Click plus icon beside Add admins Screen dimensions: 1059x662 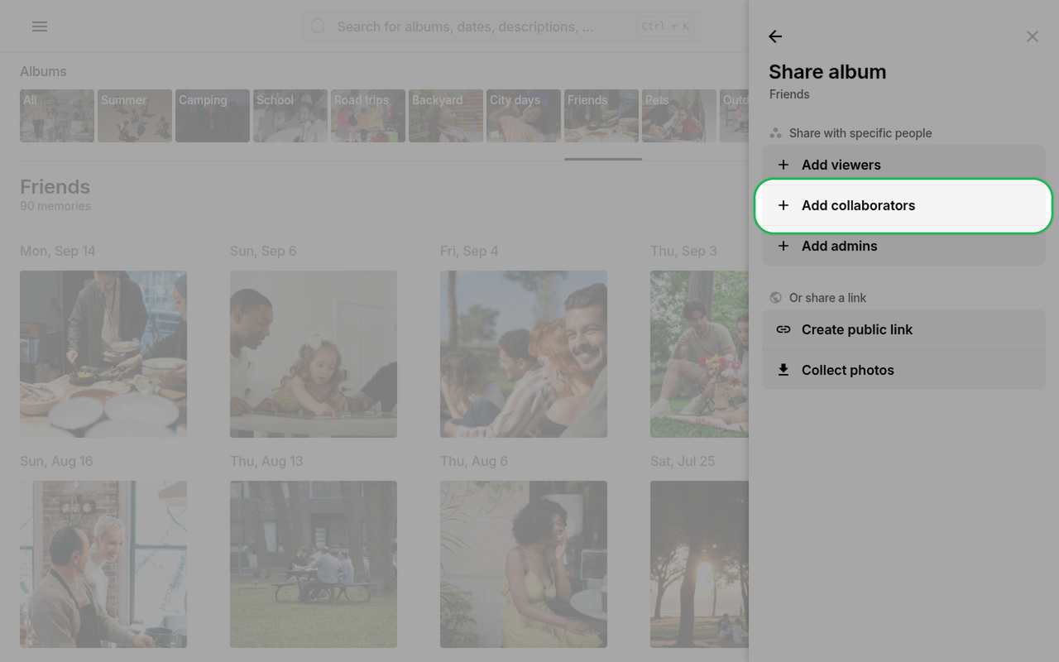tap(783, 246)
